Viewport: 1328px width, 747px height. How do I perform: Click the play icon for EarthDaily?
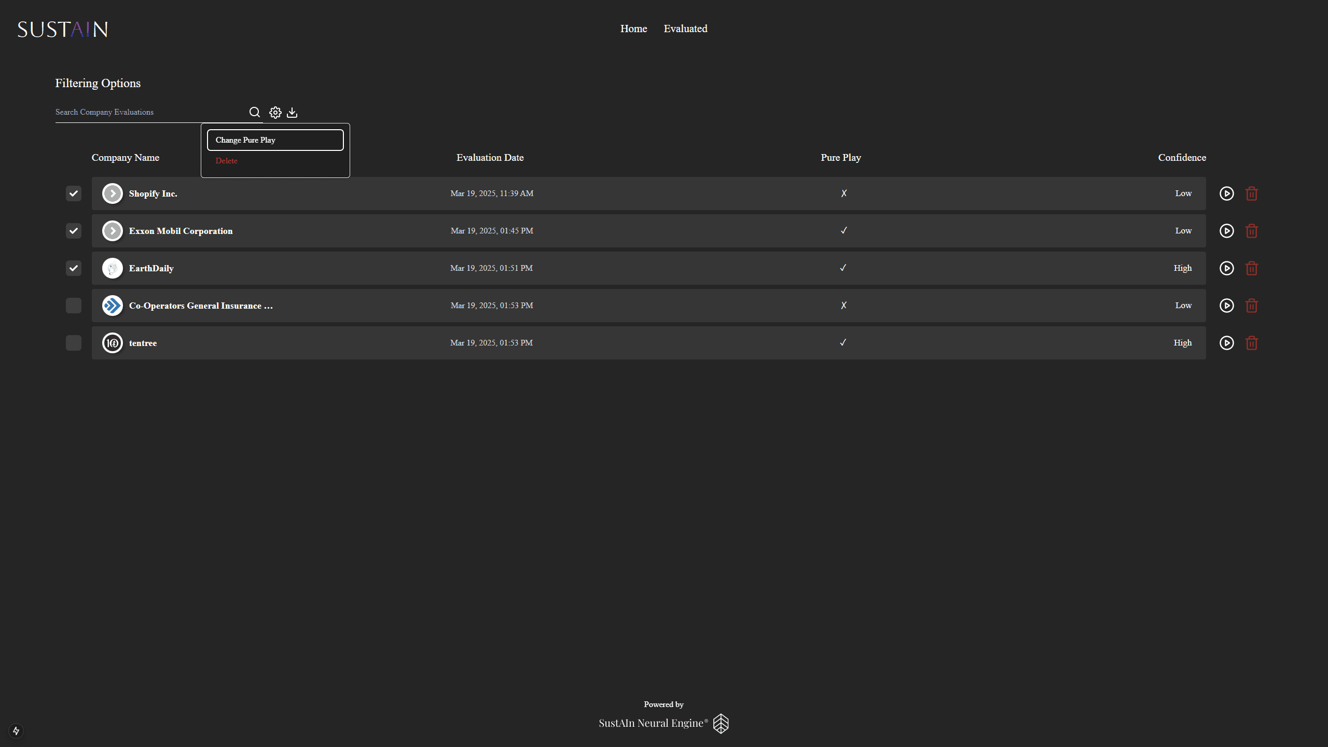(x=1226, y=268)
